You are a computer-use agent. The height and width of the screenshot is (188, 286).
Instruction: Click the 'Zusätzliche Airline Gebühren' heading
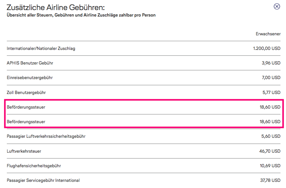(56, 8)
